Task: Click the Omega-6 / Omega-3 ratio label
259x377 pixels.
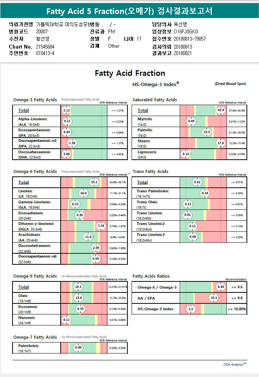Action: 157,287
